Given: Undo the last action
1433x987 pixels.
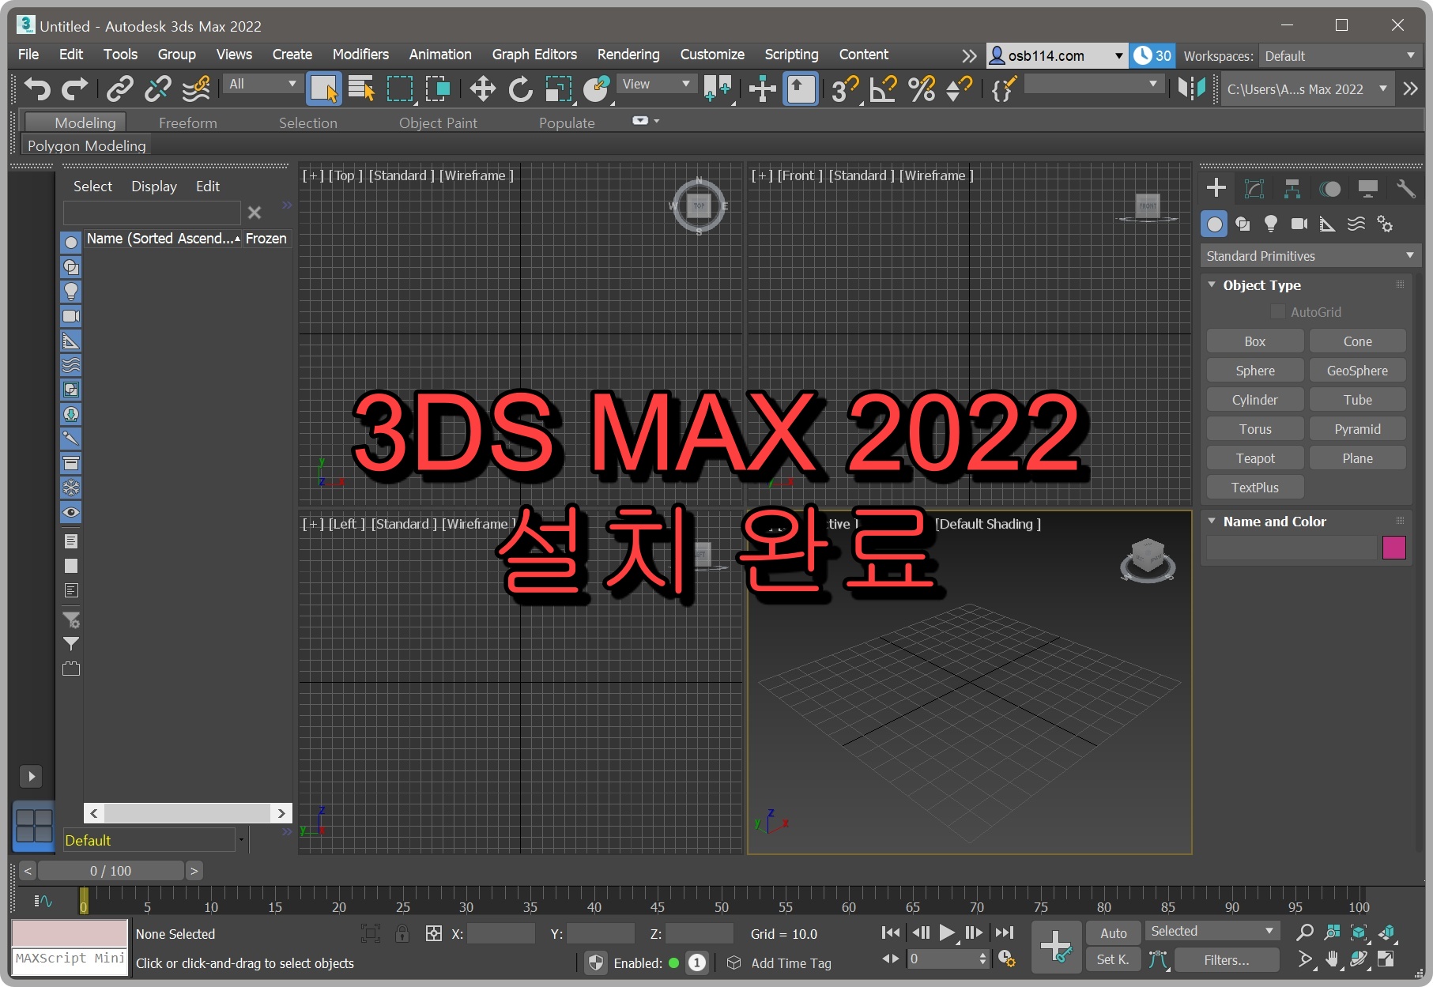Looking at the screenshot, I should (36, 89).
